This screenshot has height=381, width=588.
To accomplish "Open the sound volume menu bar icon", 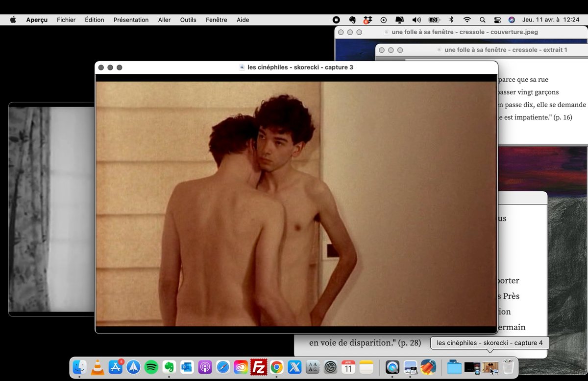I will [416, 20].
